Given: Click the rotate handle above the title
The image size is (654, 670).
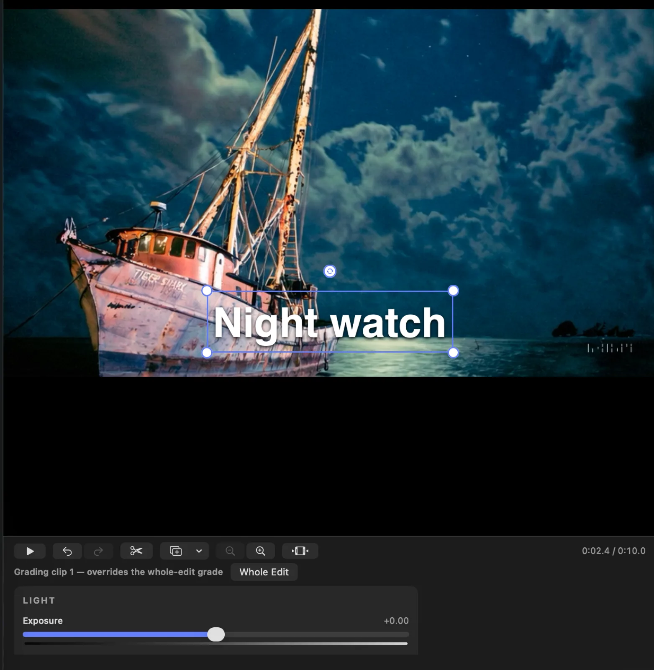Looking at the screenshot, I should pyautogui.click(x=330, y=271).
